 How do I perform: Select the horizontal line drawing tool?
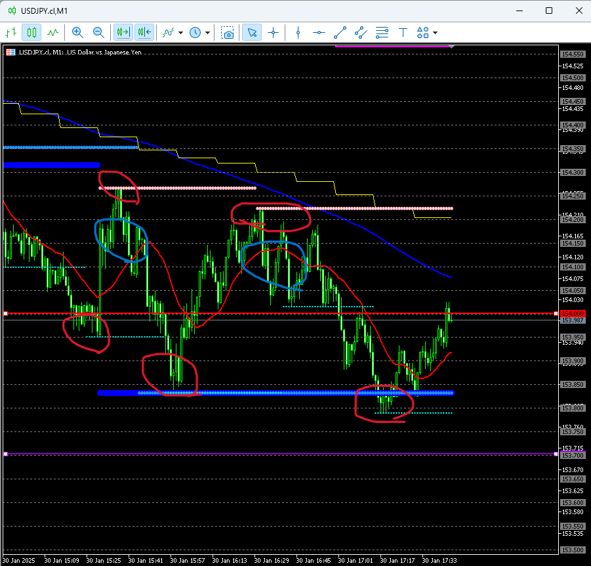click(319, 32)
